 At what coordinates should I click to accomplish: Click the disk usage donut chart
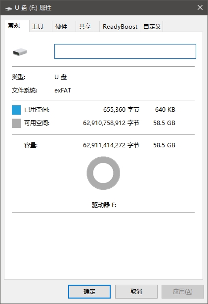[103, 173]
